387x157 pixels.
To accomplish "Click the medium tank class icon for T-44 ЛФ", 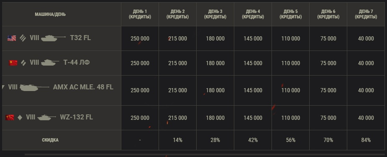I will click(x=23, y=63).
